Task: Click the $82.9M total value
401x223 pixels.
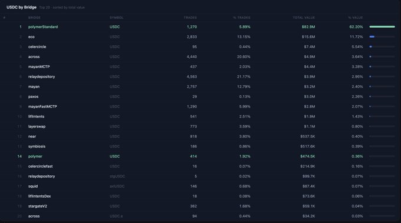Action: pos(308,27)
